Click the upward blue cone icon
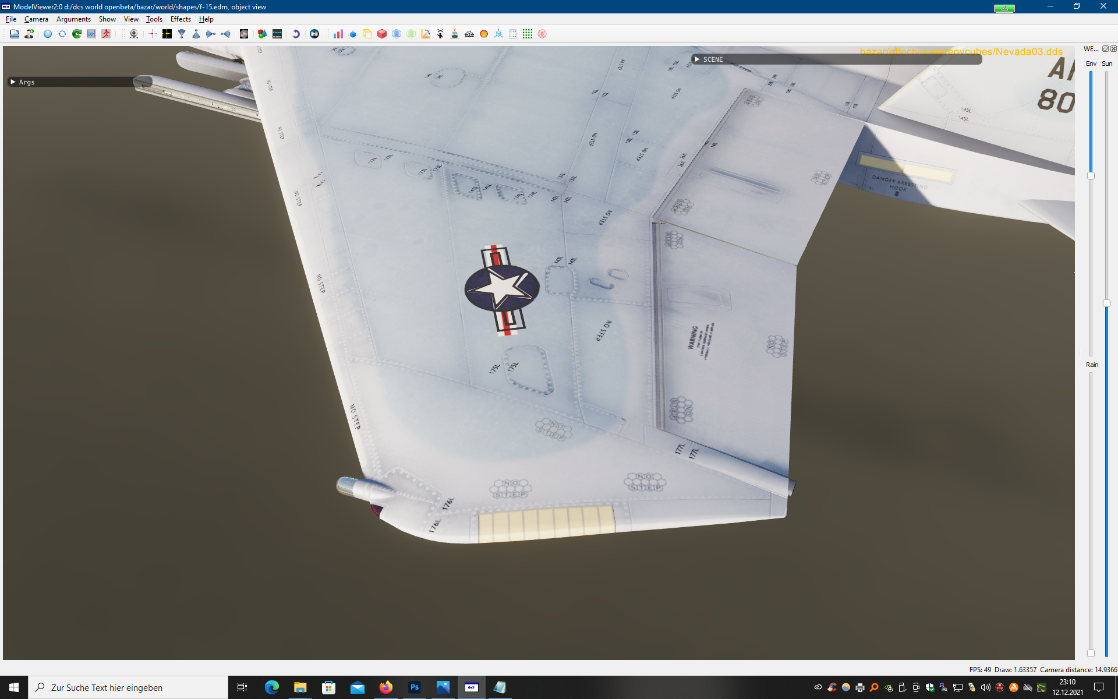Image resolution: width=1118 pixels, height=699 pixels. (196, 34)
